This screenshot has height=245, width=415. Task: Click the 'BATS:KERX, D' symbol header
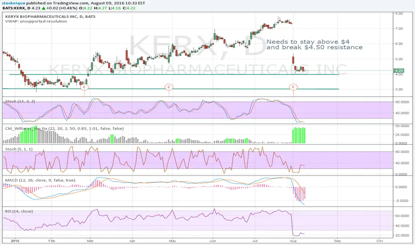pyautogui.click(x=16, y=8)
